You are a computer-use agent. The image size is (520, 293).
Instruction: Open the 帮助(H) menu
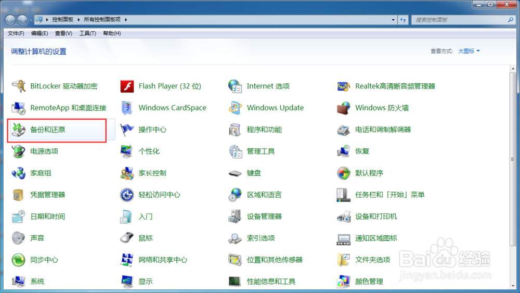tap(112, 33)
